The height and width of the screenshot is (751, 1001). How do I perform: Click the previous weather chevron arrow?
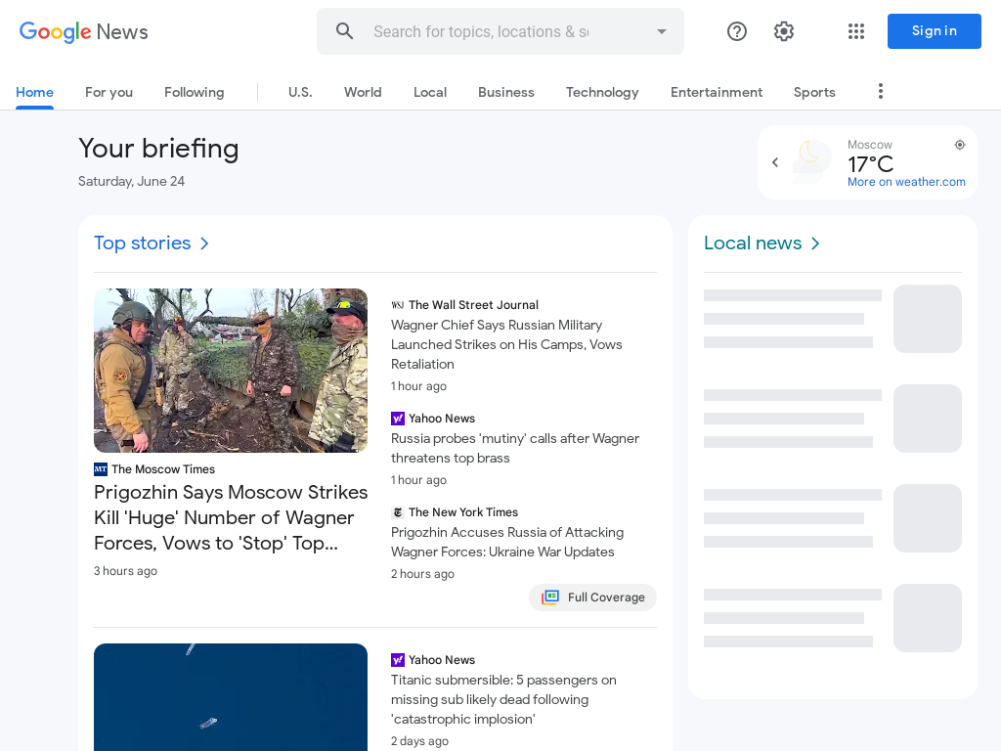click(775, 162)
